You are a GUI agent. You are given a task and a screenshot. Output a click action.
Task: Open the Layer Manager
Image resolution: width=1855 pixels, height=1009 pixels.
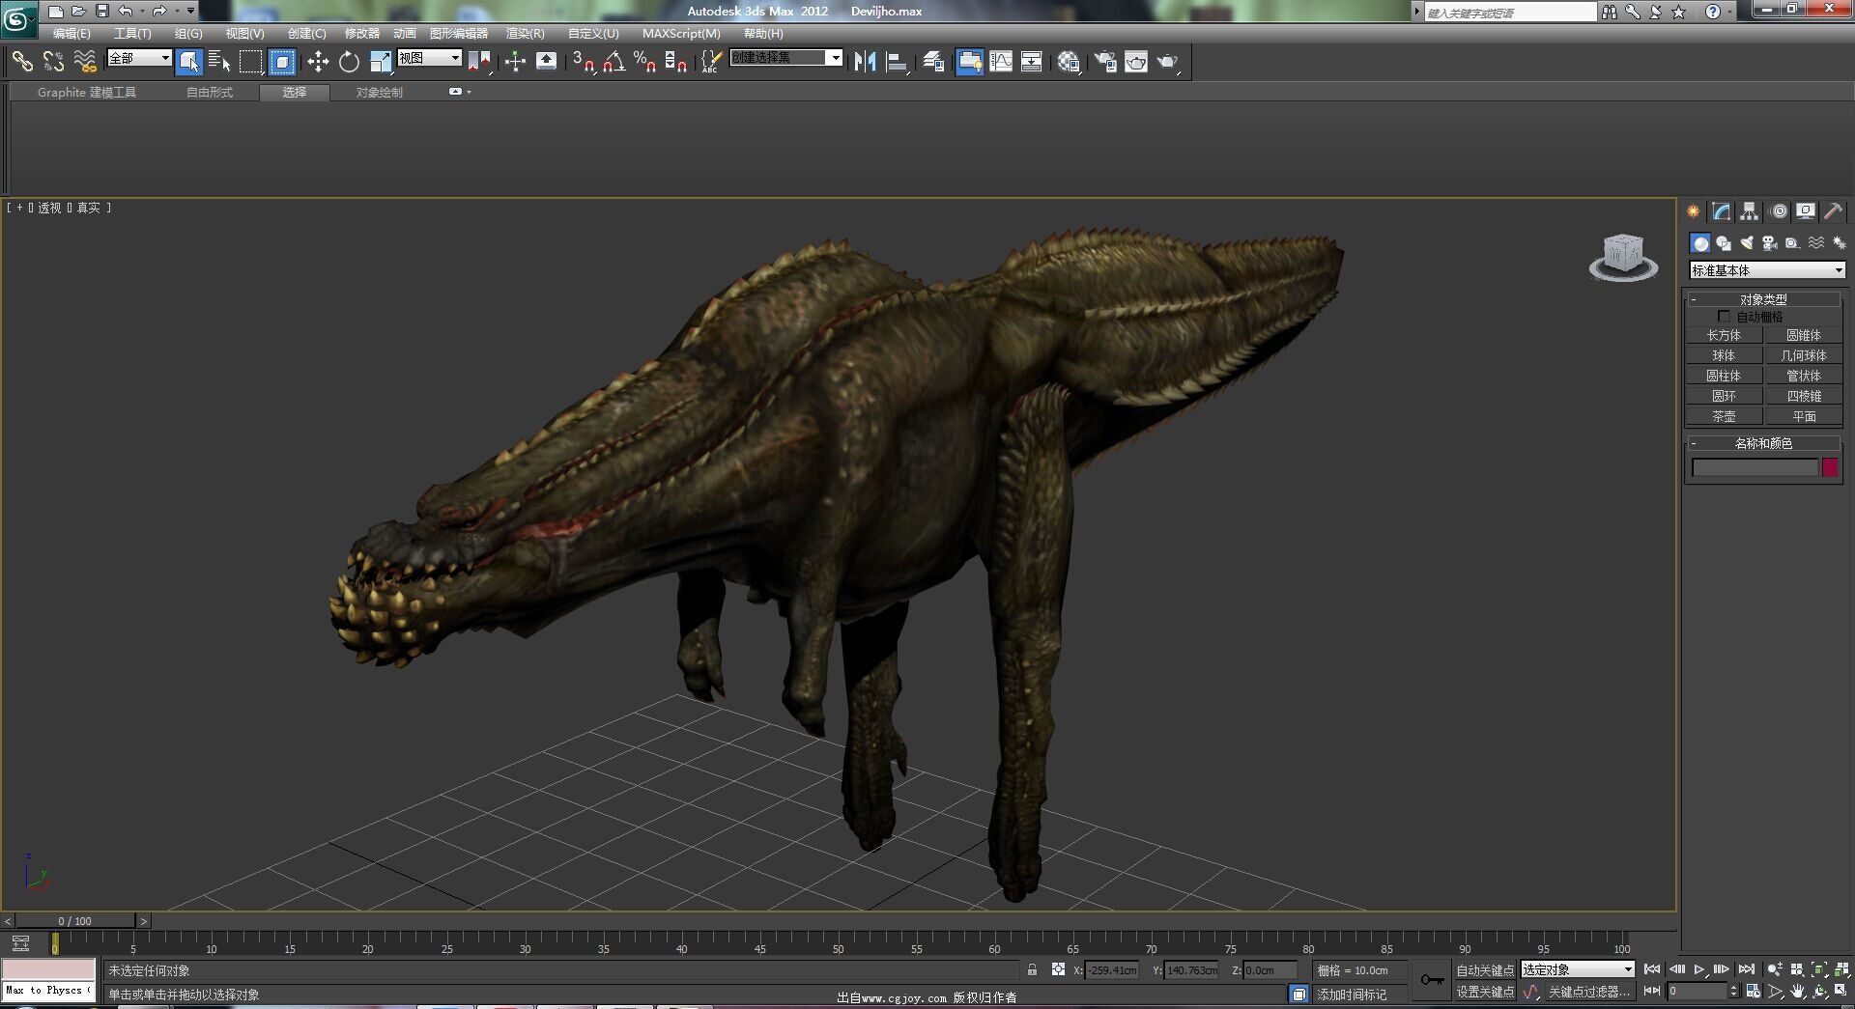(932, 62)
